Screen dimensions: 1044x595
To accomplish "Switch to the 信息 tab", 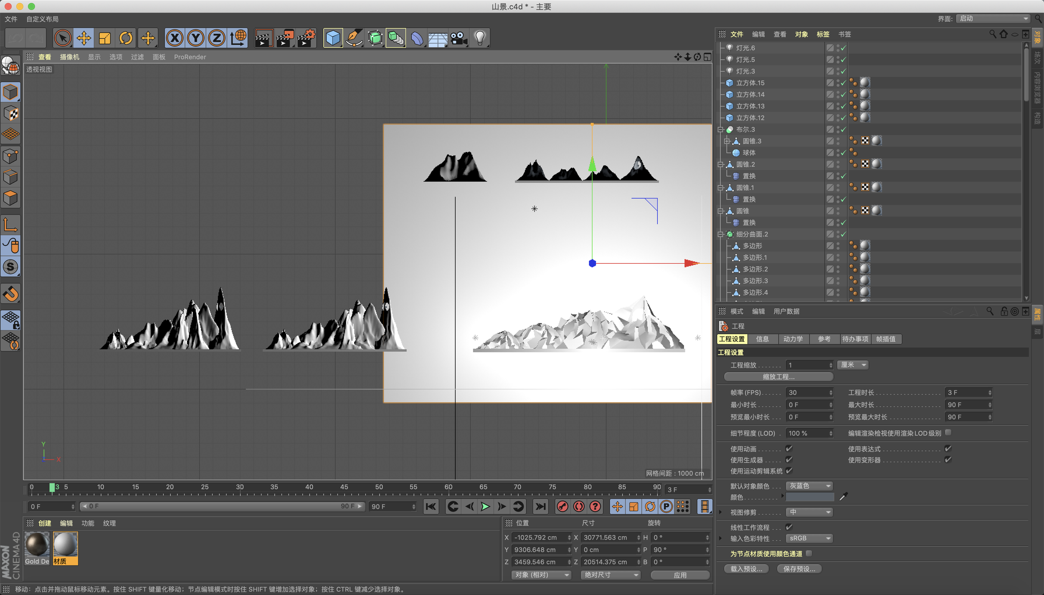I will (763, 339).
